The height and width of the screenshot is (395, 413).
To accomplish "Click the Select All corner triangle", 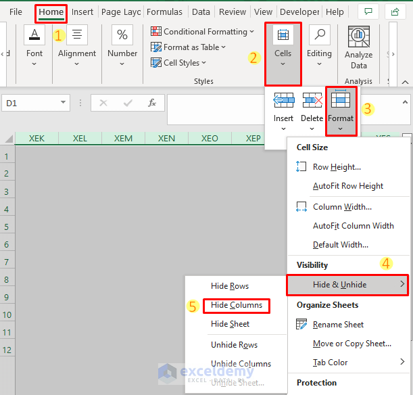I will point(9,139).
